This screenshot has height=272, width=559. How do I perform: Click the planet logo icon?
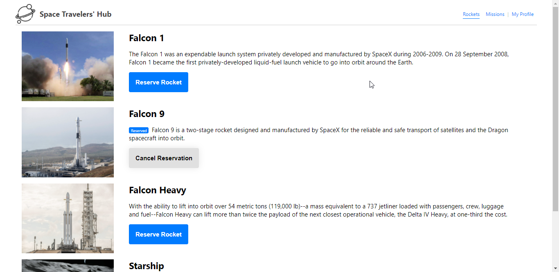point(25,14)
